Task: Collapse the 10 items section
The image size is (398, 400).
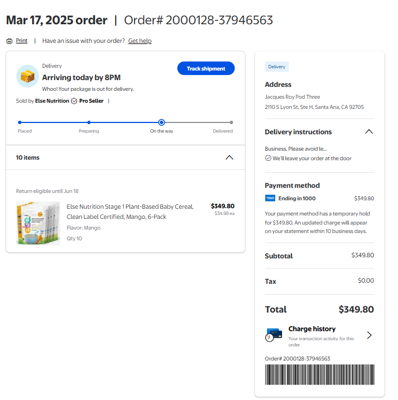Action: 229,157
